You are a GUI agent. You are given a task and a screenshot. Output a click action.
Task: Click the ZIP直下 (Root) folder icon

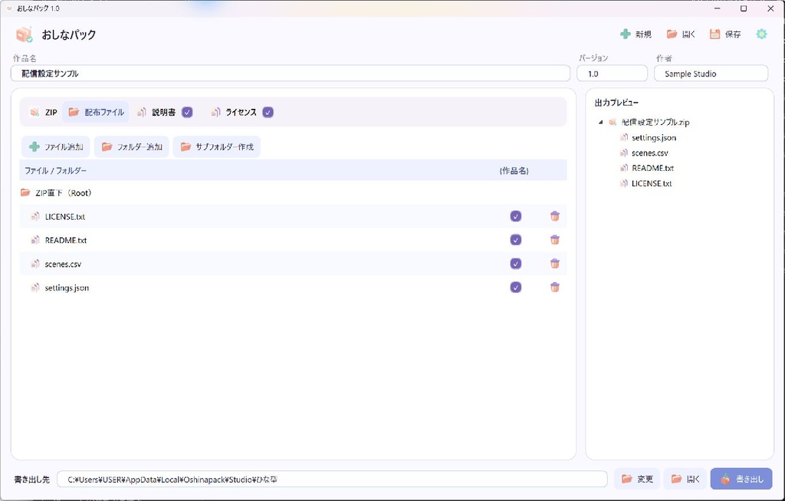tap(25, 193)
